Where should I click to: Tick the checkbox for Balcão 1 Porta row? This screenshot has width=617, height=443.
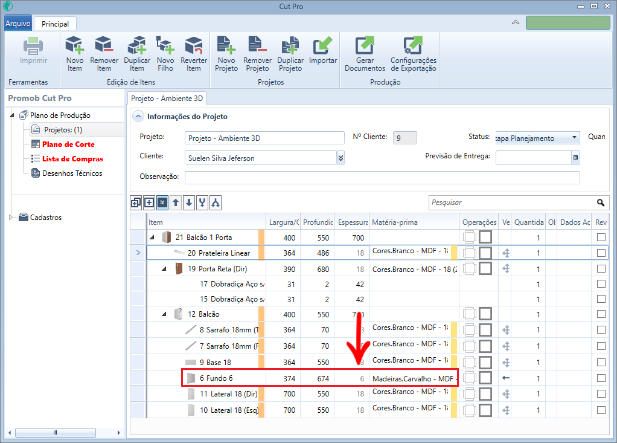pos(601,238)
